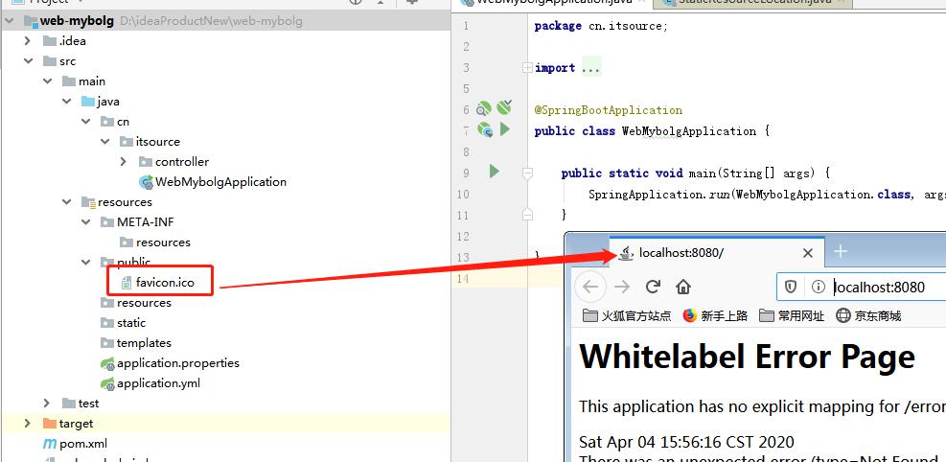Expand the controller package arrow

tap(124, 162)
